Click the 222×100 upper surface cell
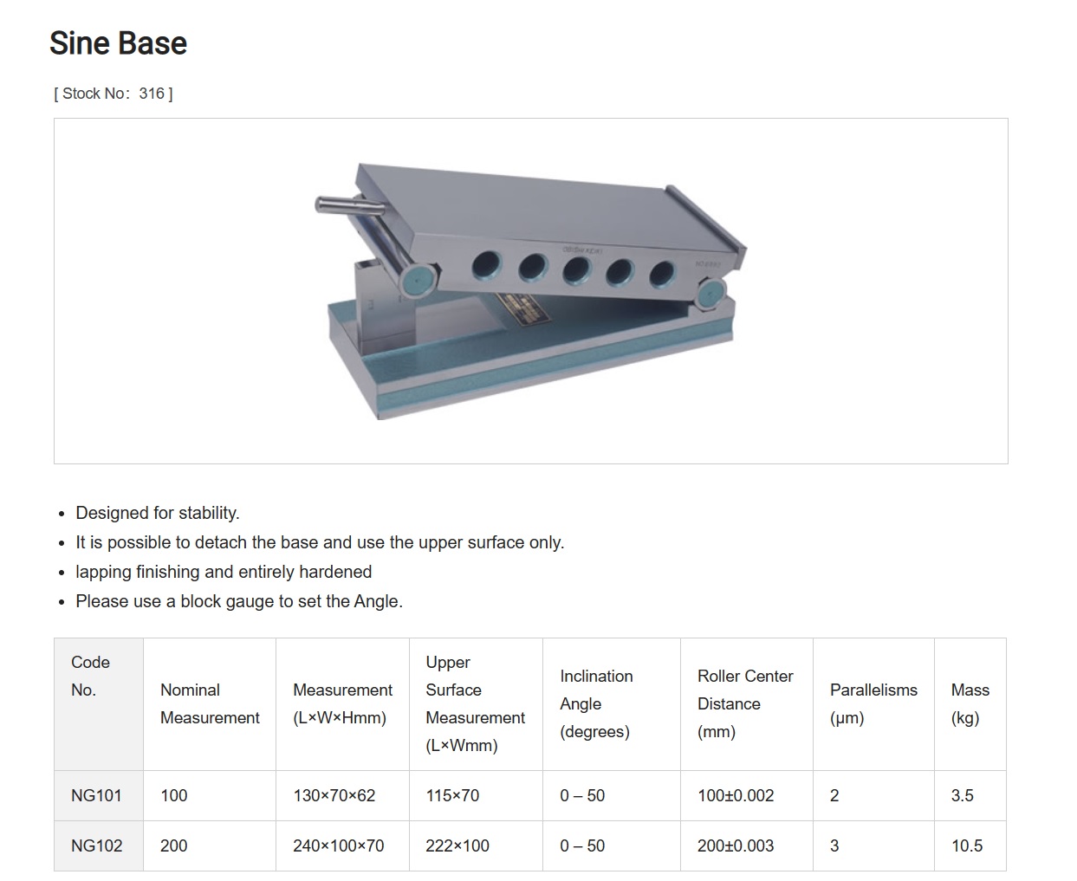The height and width of the screenshot is (881, 1077). [457, 845]
